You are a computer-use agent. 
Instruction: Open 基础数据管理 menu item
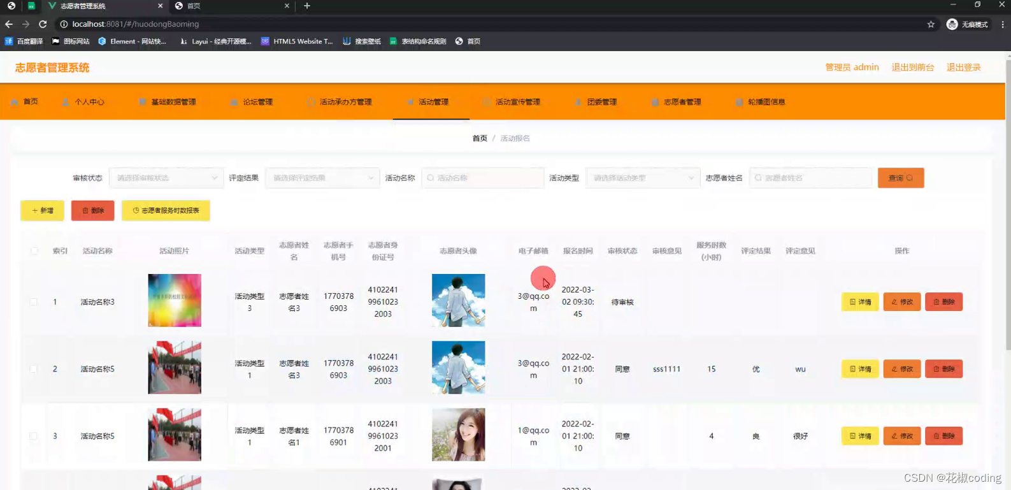(x=168, y=102)
